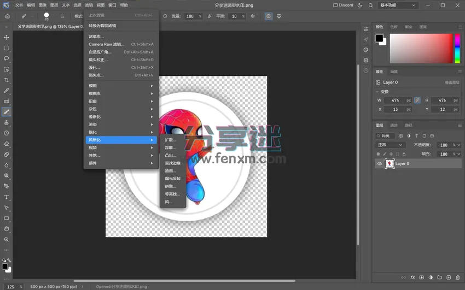The width and height of the screenshot is (465, 290).
Task: Select the Move tool
Action: (x=6, y=38)
